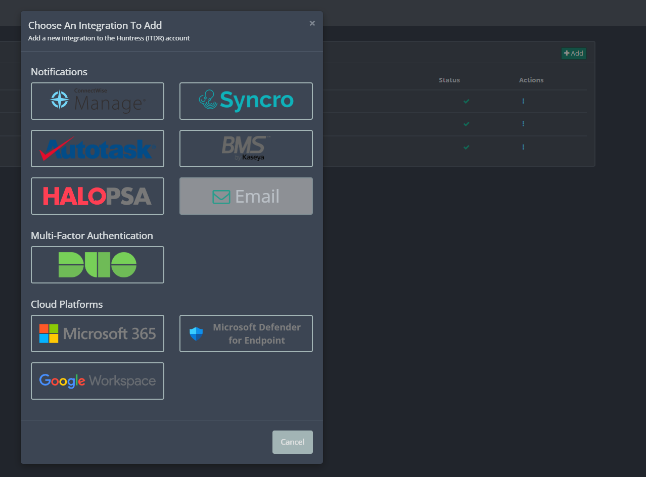Select BMS by Kaseya integration
This screenshot has width=646, height=477.
pyautogui.click(x=246, y=149)
